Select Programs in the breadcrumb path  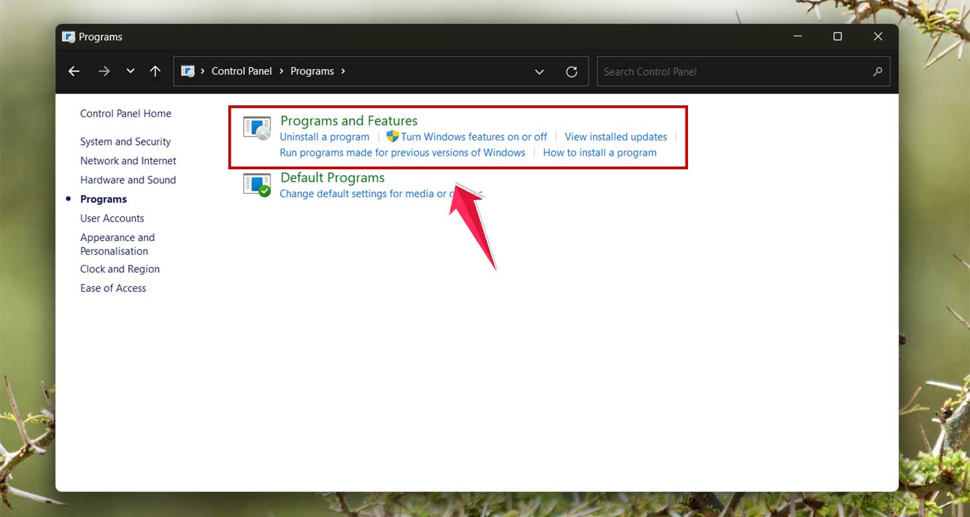[312, 71]
